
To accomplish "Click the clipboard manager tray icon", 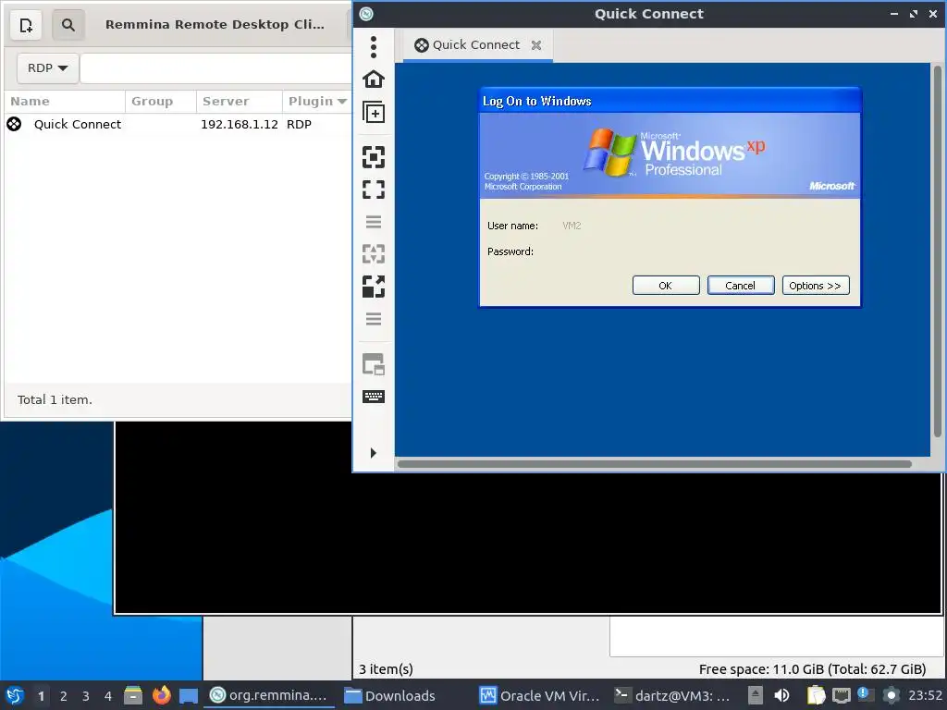I will (x=816, y=695).
